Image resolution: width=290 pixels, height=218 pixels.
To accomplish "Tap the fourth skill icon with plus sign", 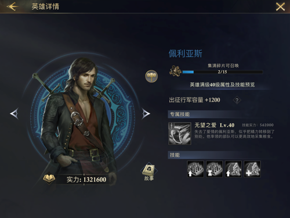I will coord(252,169).
